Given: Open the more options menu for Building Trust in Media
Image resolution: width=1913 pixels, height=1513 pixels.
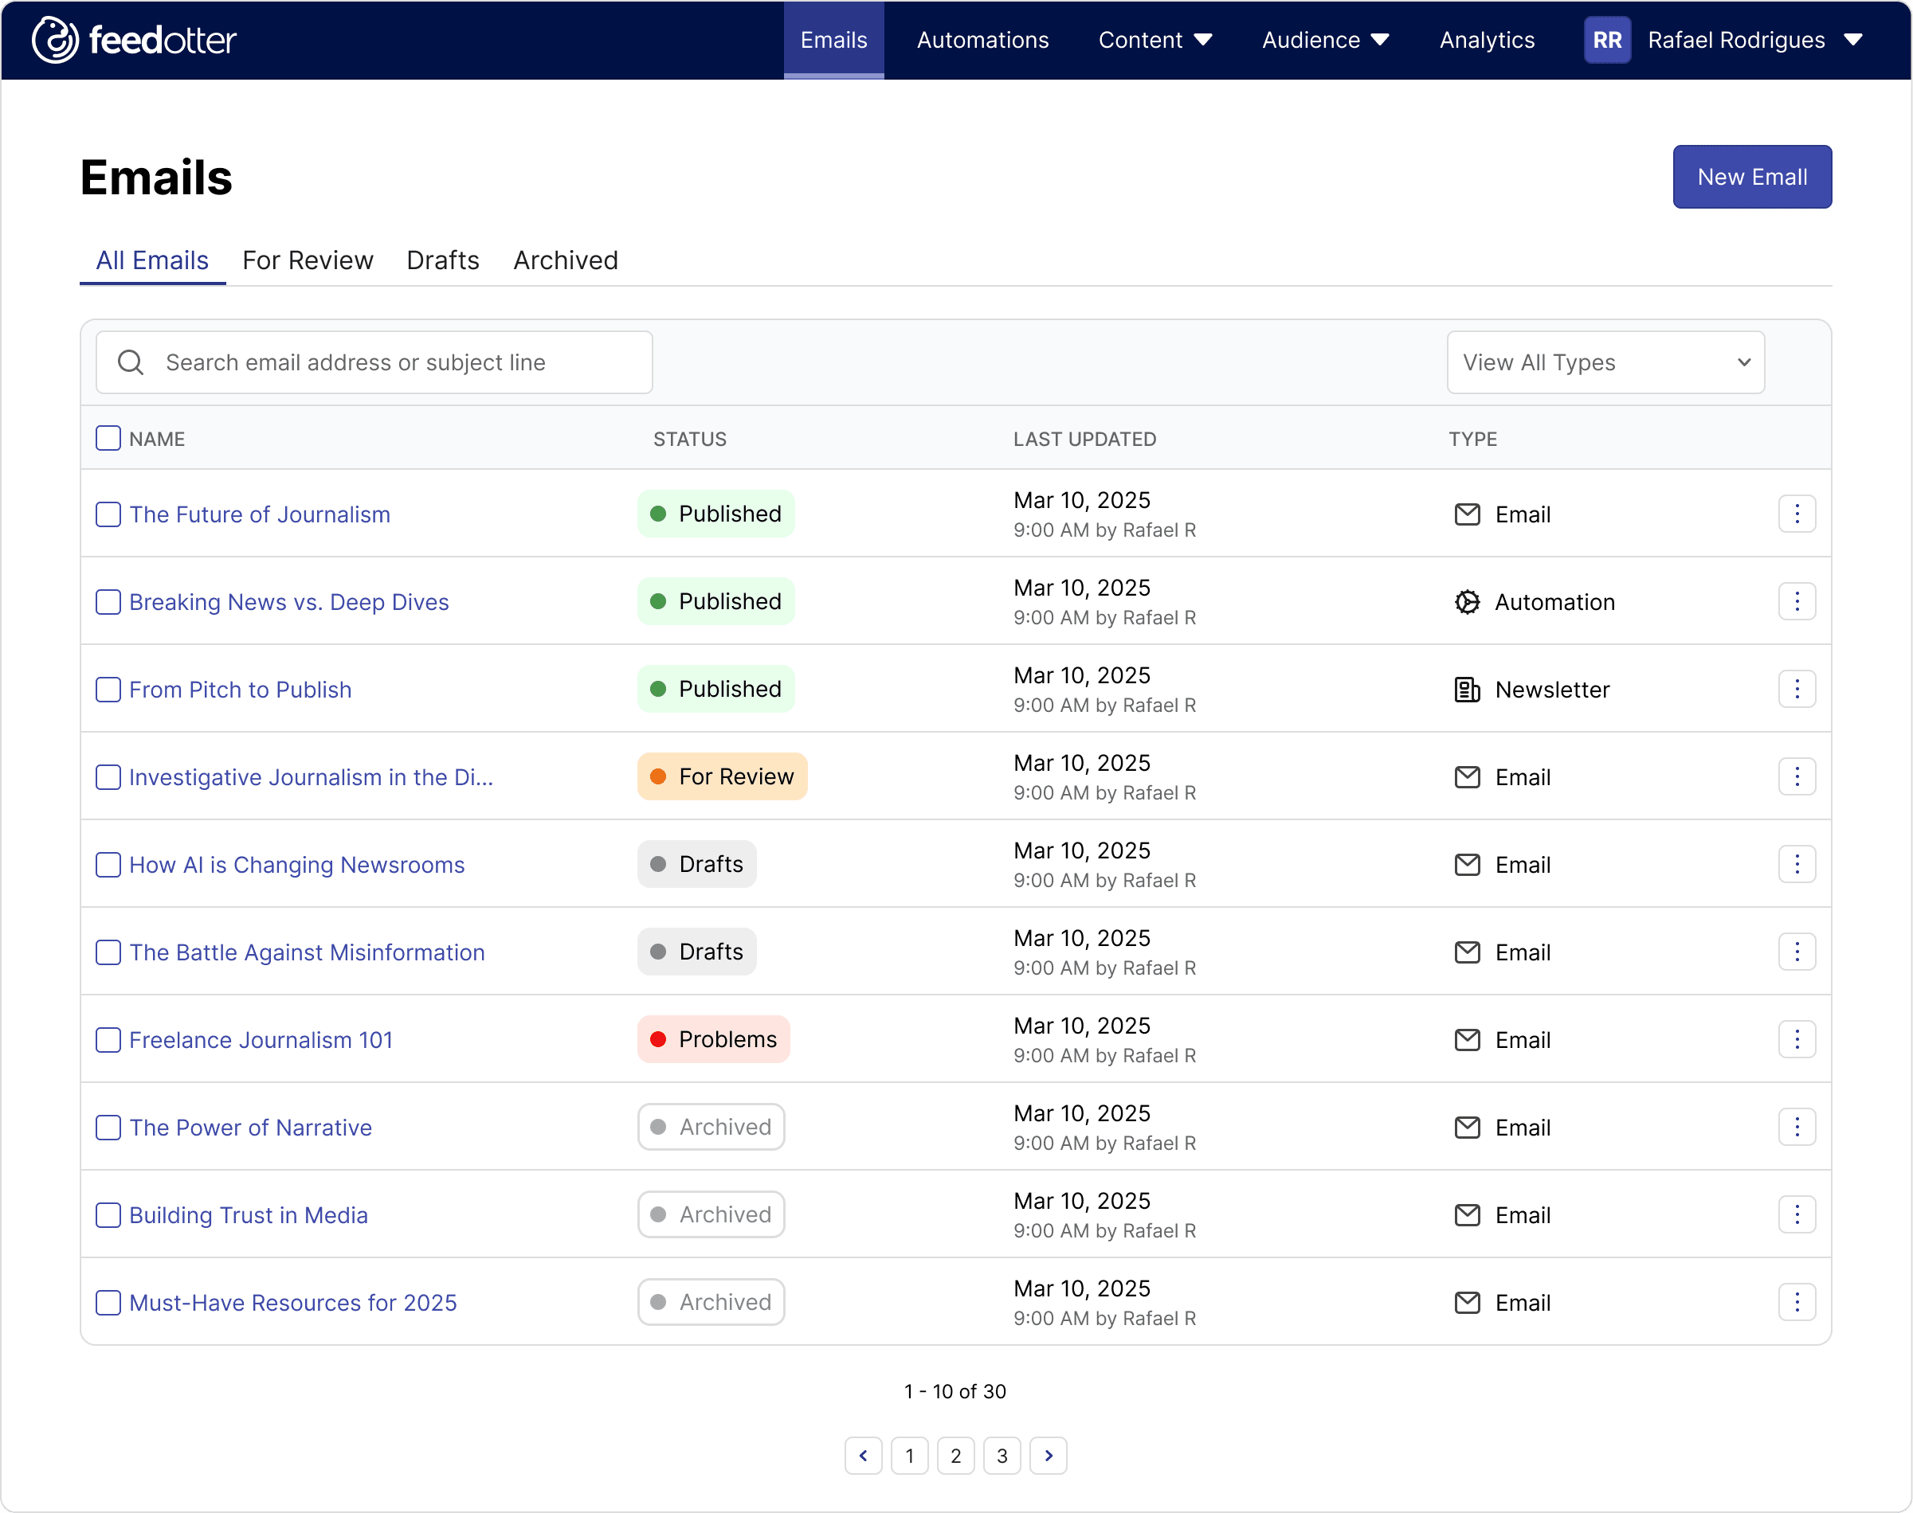Looking at the screenshot, I should pyautogui.click(x=1796, y=1214).
